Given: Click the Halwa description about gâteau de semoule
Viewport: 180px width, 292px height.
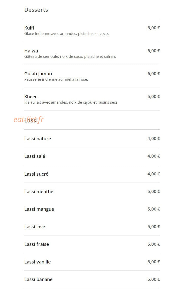Looking at the screenshot, I should [x=70, y=57].
